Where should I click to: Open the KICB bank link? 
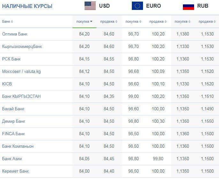pyautogui.click(x=7, y=84)
